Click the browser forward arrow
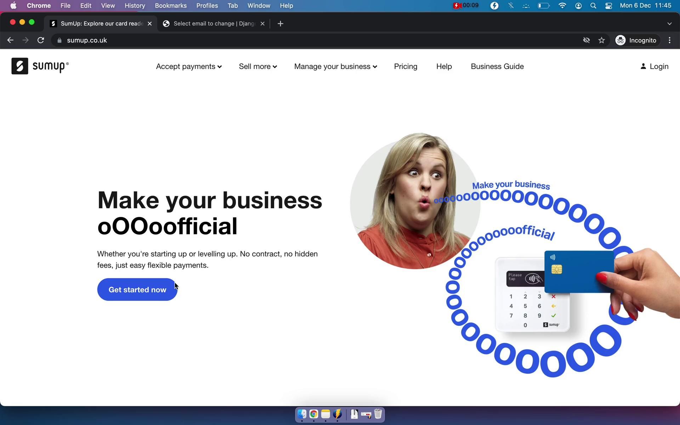Viewport: 680px width, 425px height. pyautogui.click(x=25, y=40)
